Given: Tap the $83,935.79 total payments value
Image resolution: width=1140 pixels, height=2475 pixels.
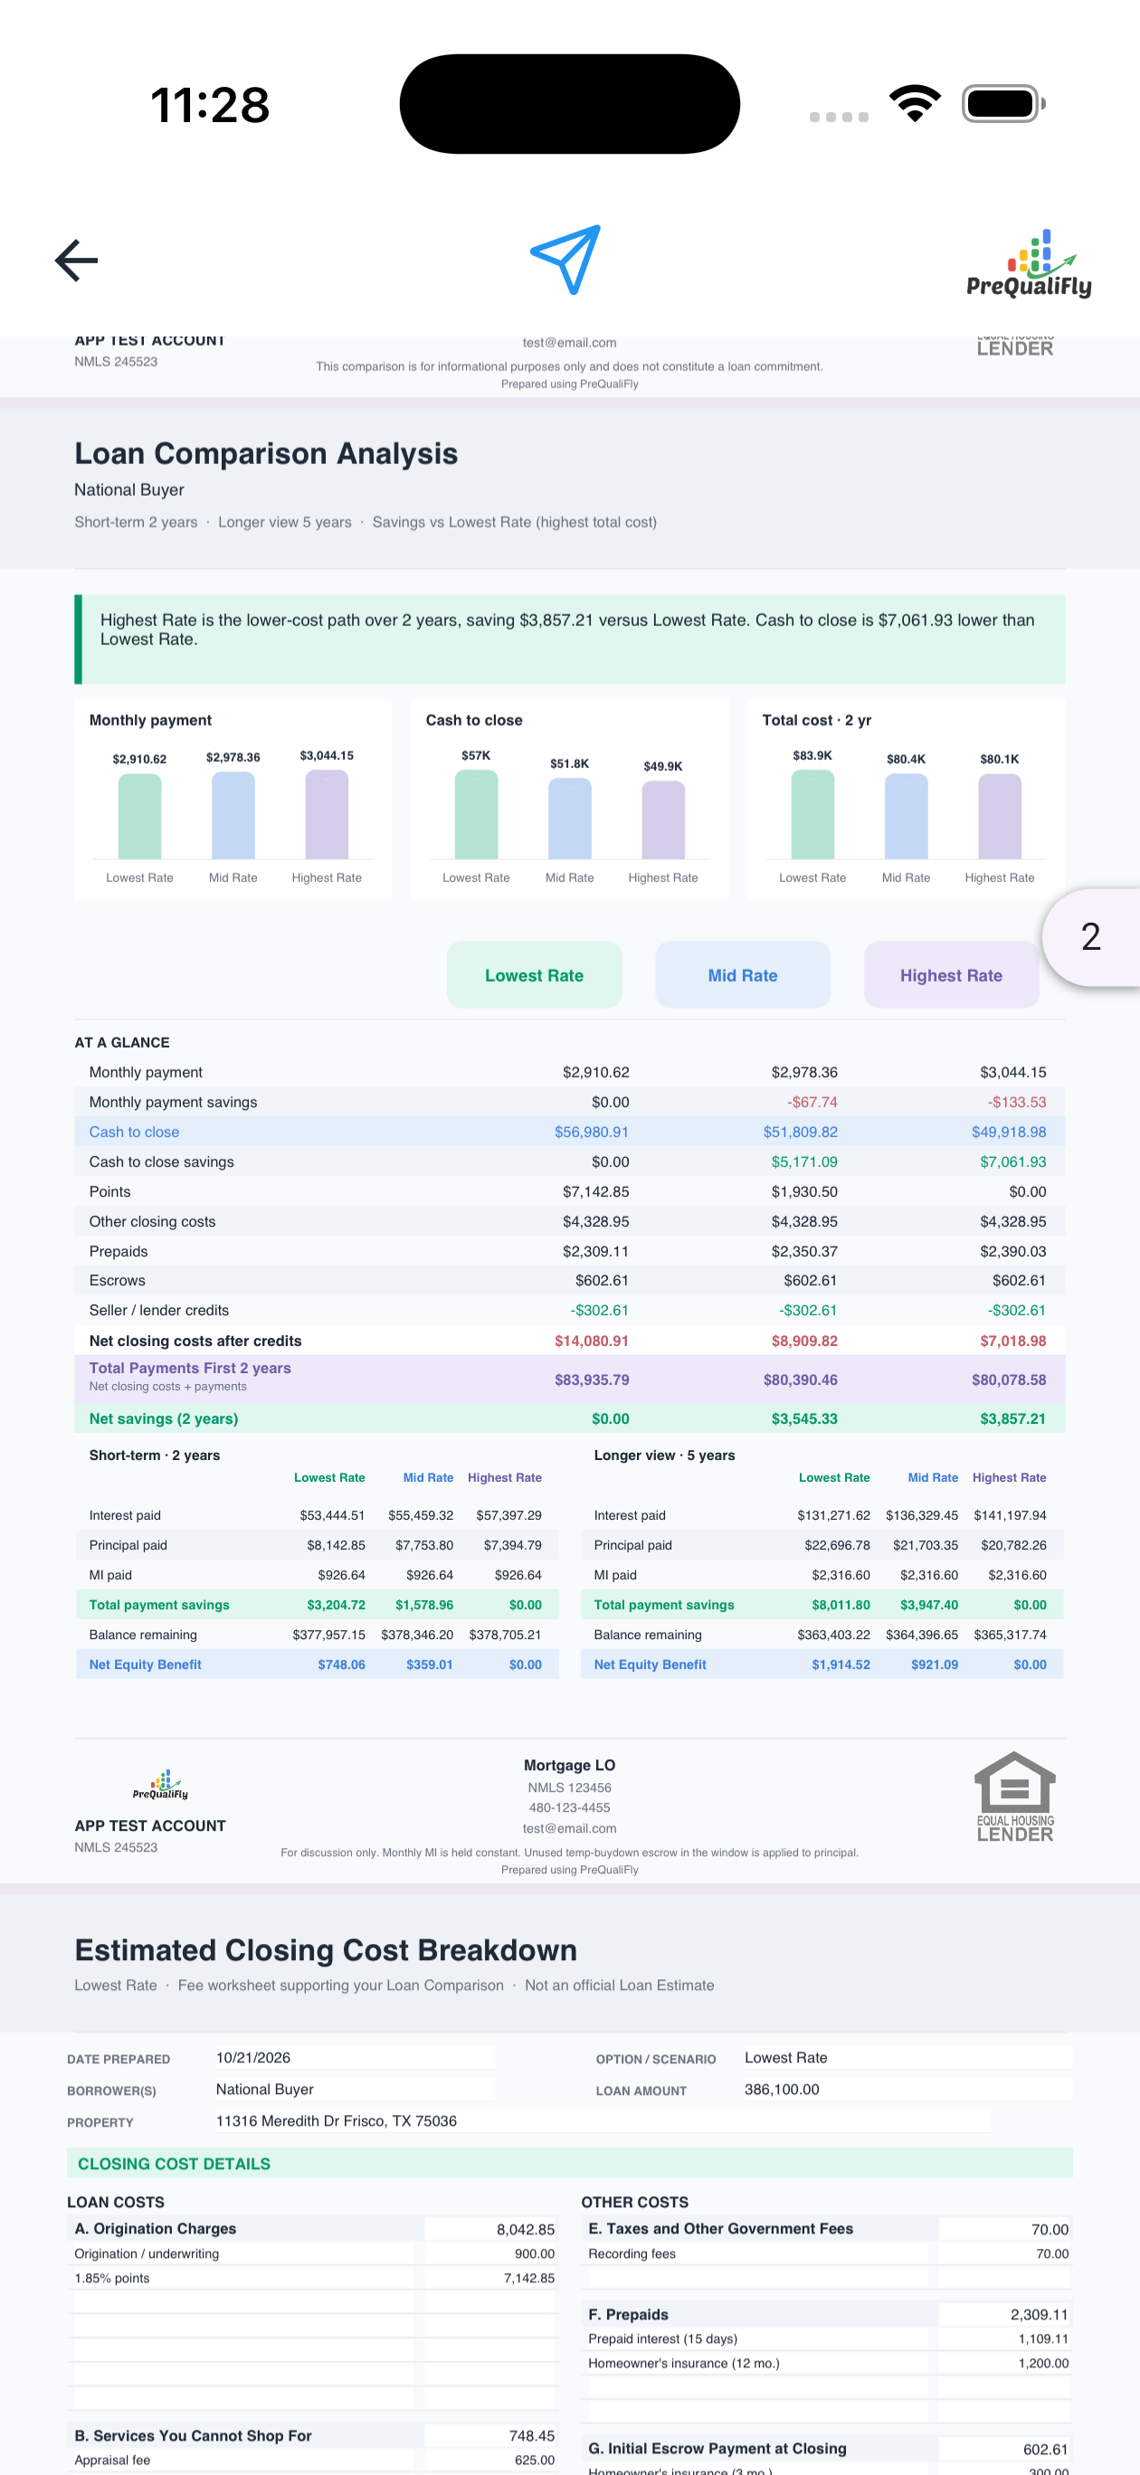Looking at the screenshot, I should point(592,1380).
